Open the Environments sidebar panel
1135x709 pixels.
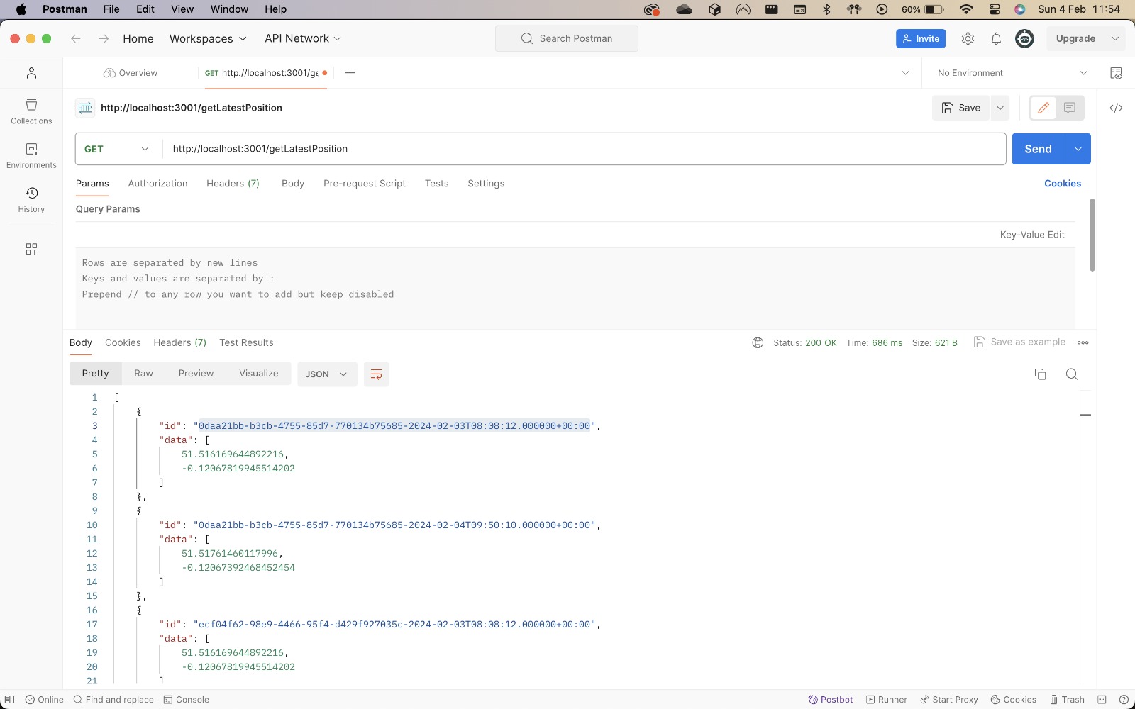click(31, 156)
